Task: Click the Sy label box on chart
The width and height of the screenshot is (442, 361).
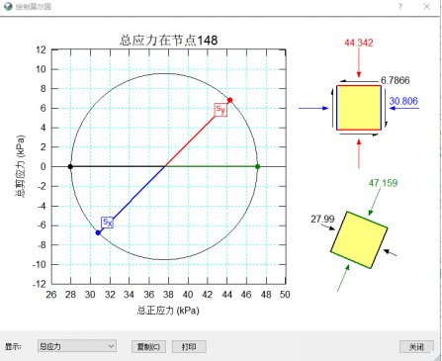Action: pyautogui.click(x=221, y=110)
